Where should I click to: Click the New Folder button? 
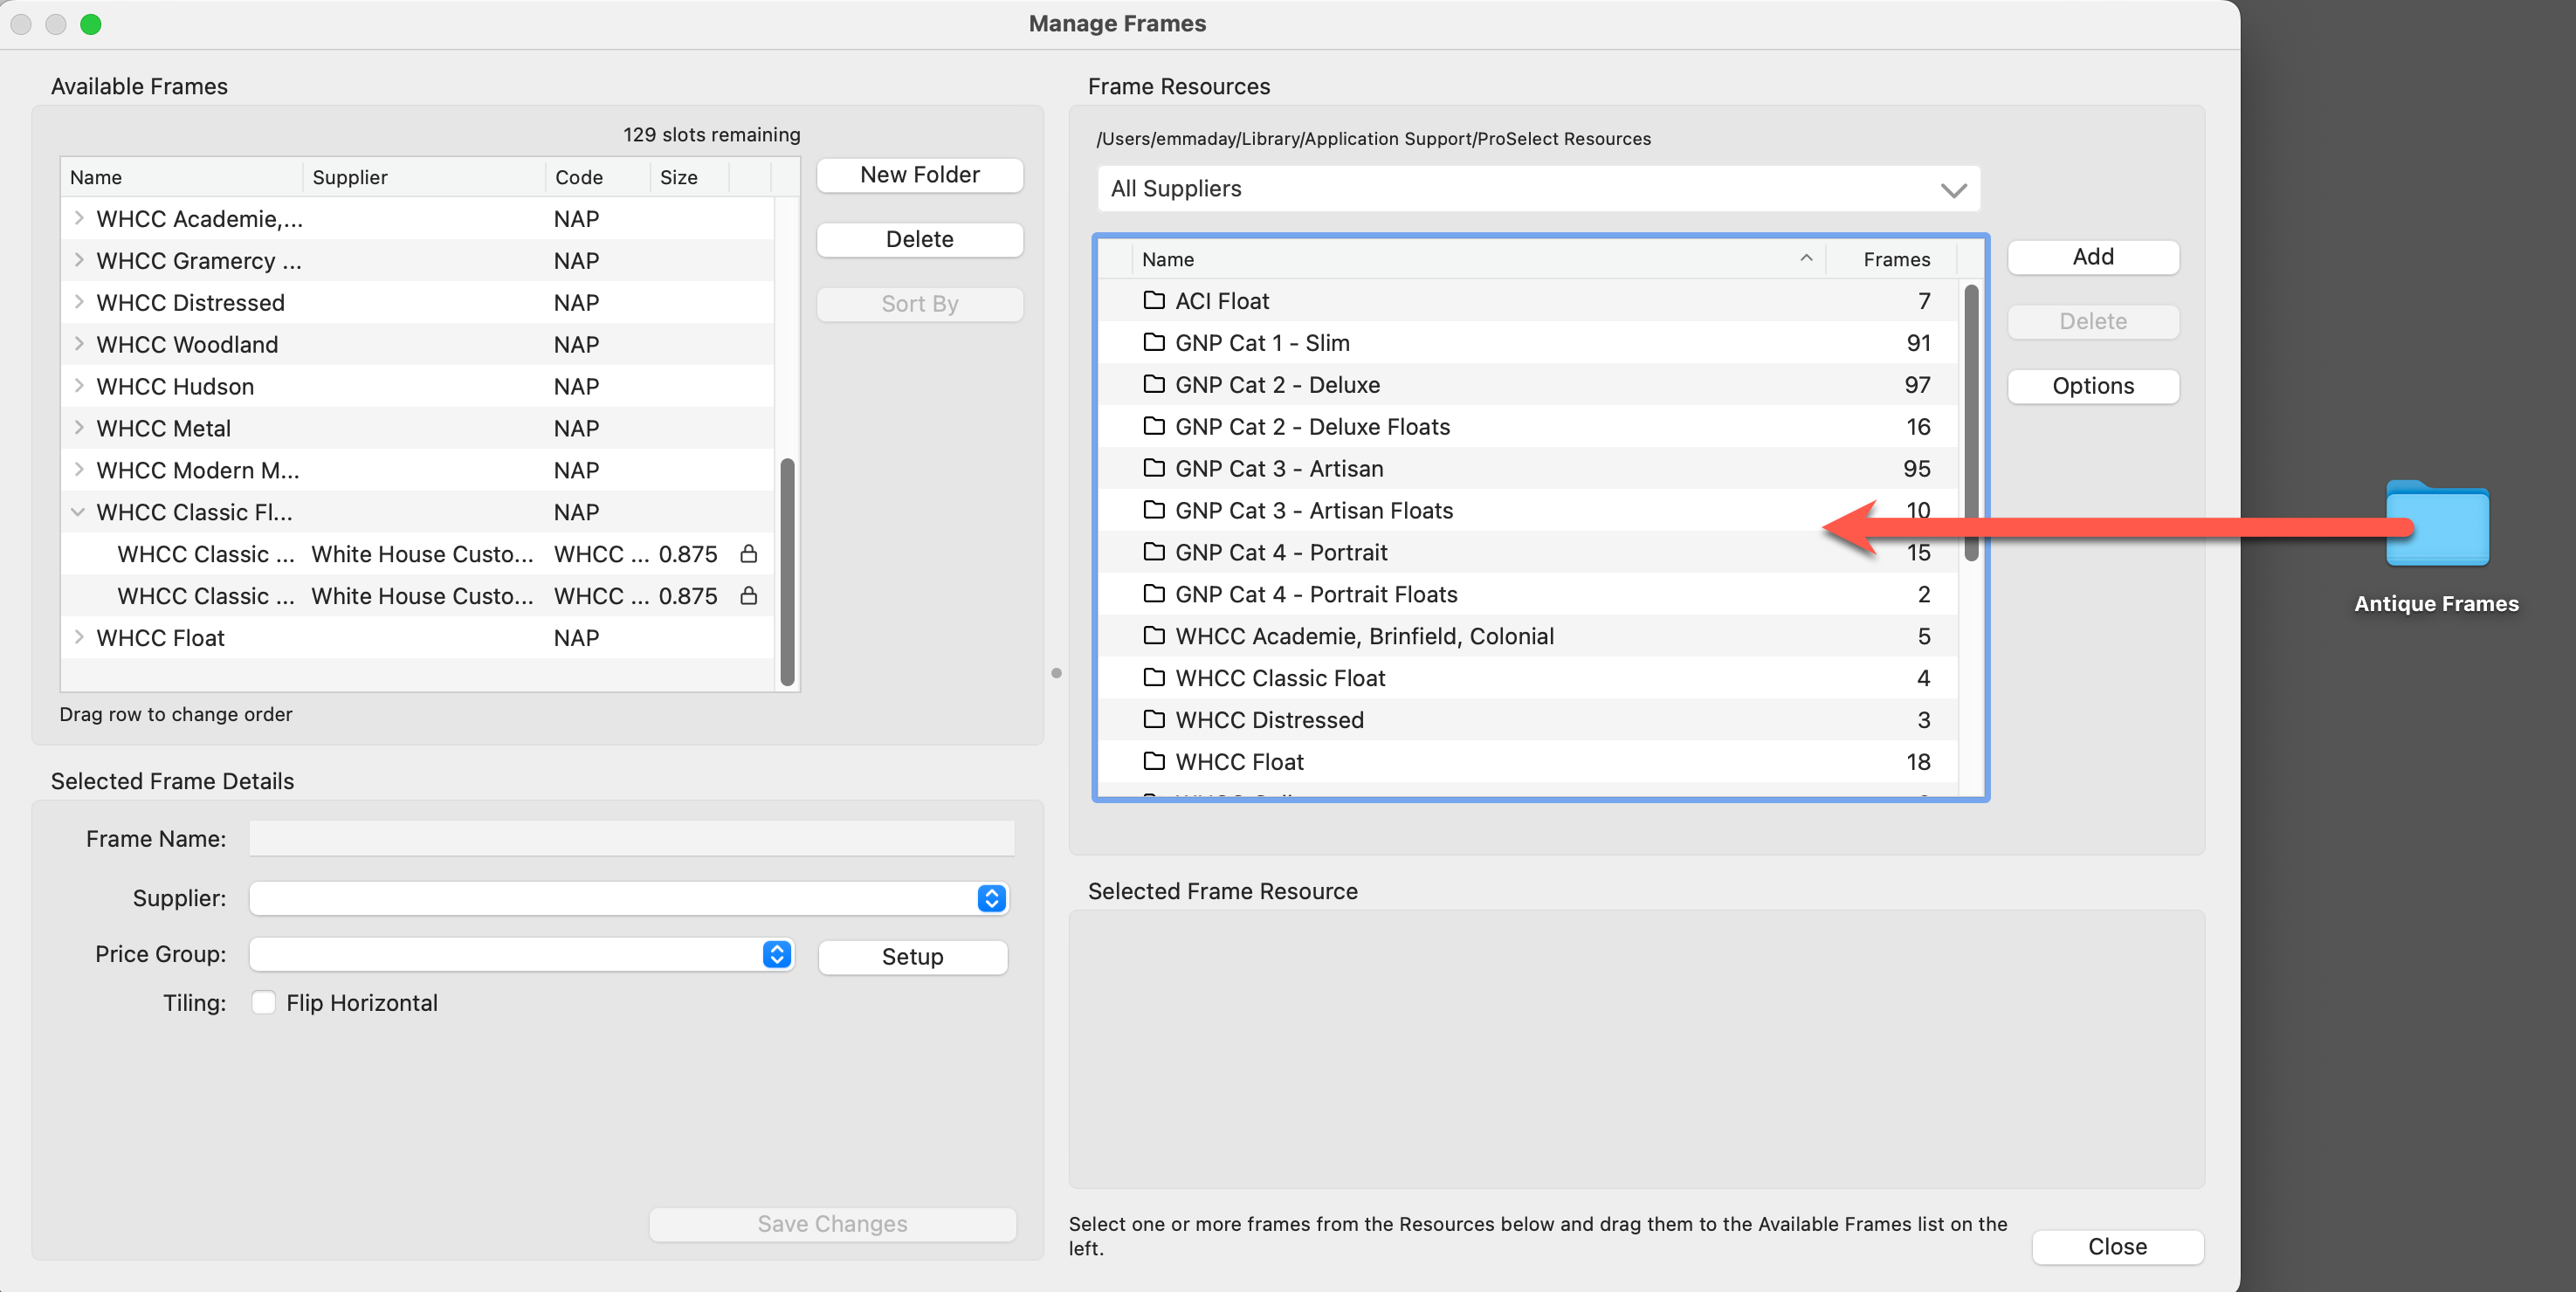(919, 175)
